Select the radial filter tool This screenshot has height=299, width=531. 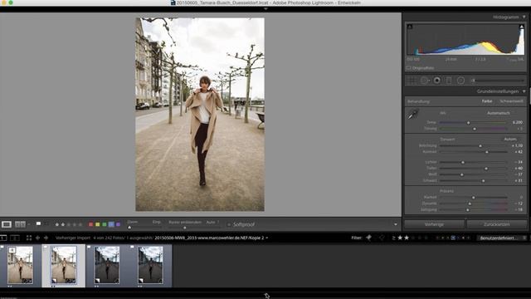pos(460,81)
